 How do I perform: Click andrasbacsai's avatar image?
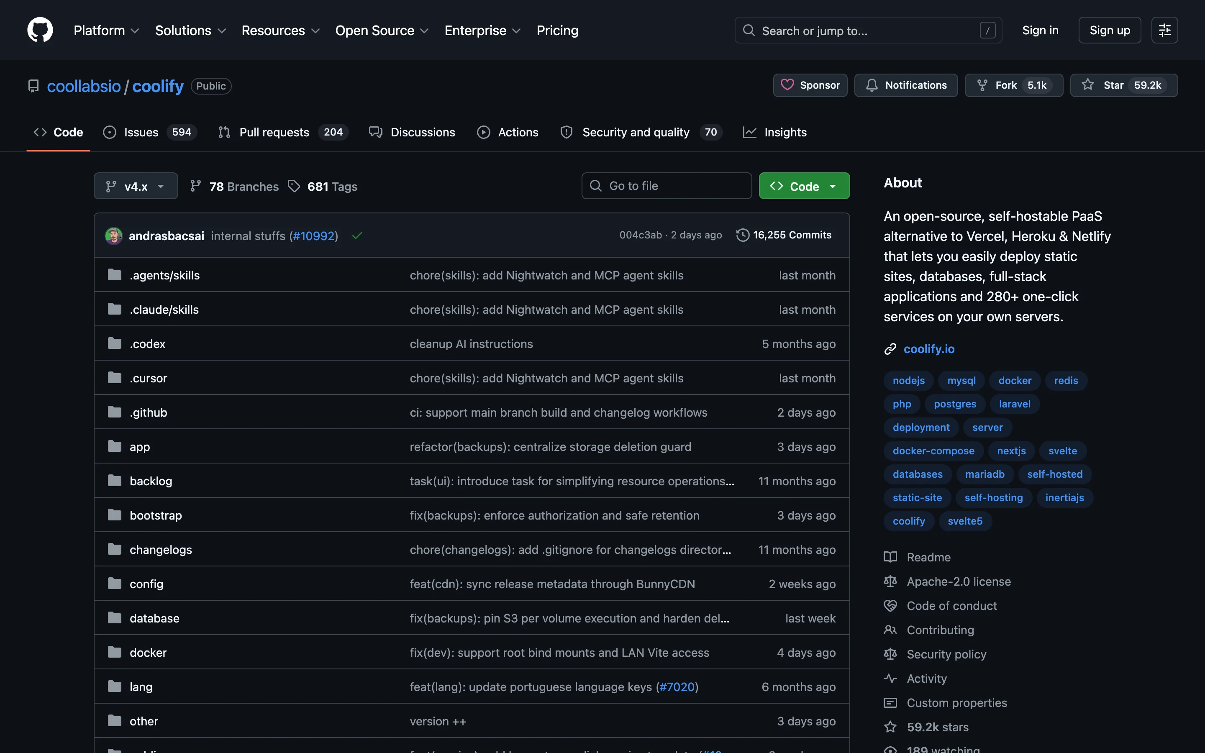pos(113,236)
